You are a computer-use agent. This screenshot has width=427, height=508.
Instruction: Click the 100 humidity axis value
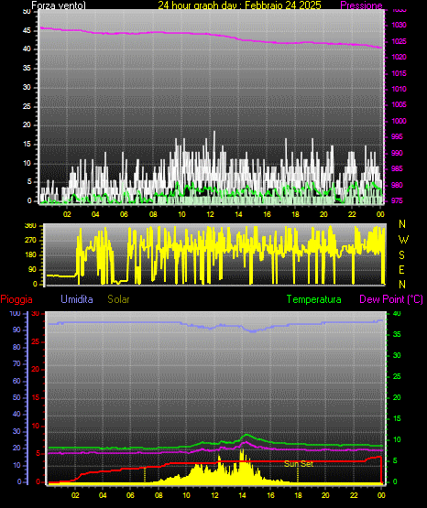pos(15,314)
